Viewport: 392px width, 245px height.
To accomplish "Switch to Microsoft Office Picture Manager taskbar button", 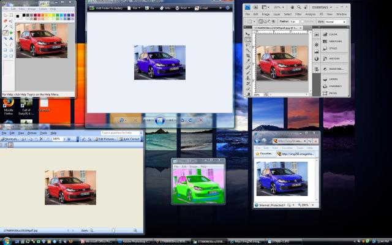I will (x=97, y=241).
